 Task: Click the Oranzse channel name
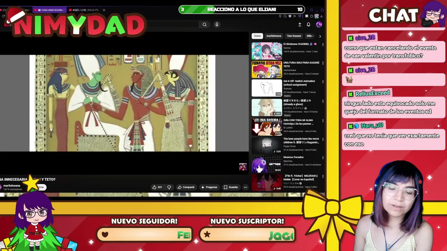pyautogui.click(x=288, y=89)
